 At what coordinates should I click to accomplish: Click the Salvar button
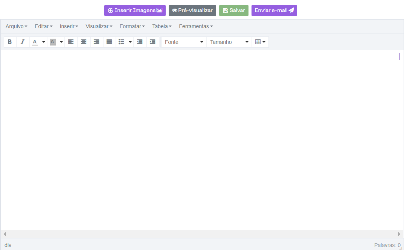(234, 11)
